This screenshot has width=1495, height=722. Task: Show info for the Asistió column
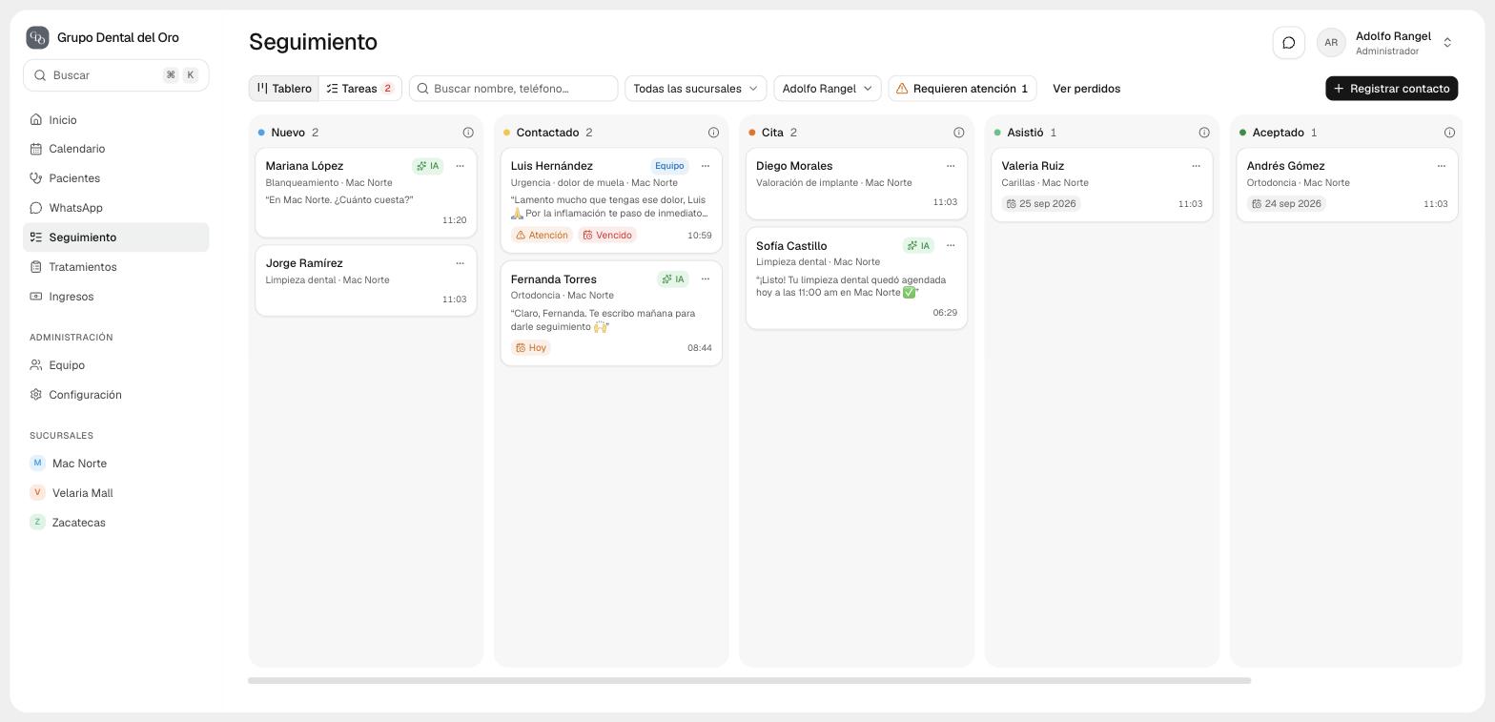click(x=1204, y=133)
